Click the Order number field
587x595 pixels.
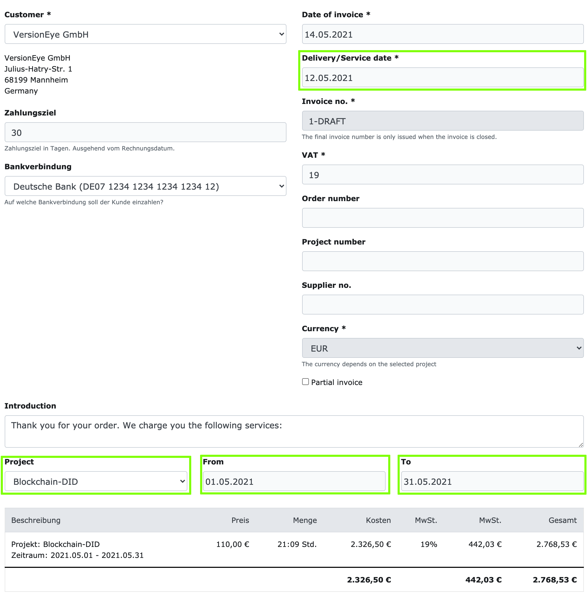pyautogui.click(x=442, y=218)
